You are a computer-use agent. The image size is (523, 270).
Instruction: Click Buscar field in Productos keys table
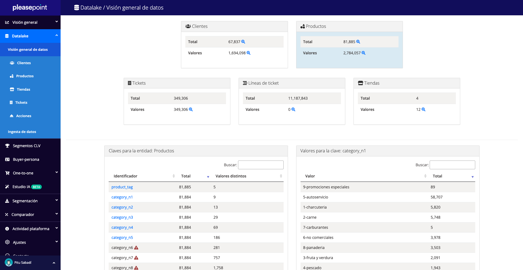(x=261, y=165)
